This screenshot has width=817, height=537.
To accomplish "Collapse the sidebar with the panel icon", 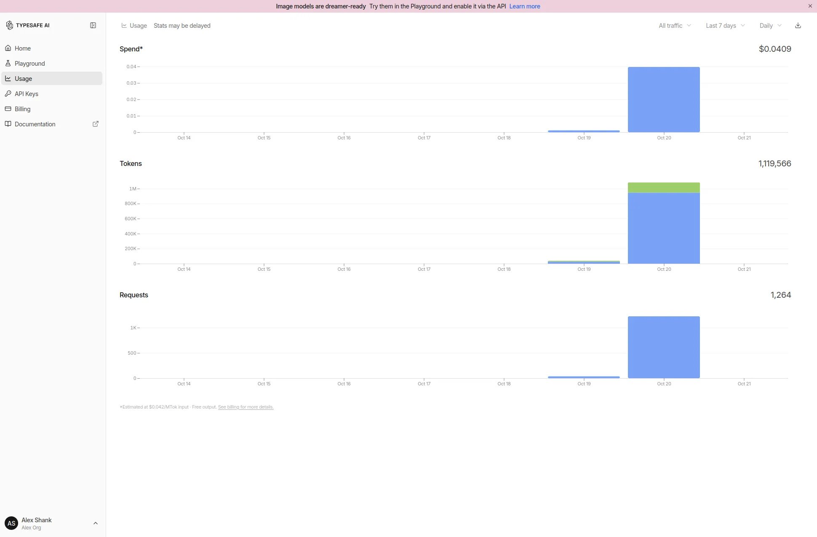I will [x=93, y=25].
